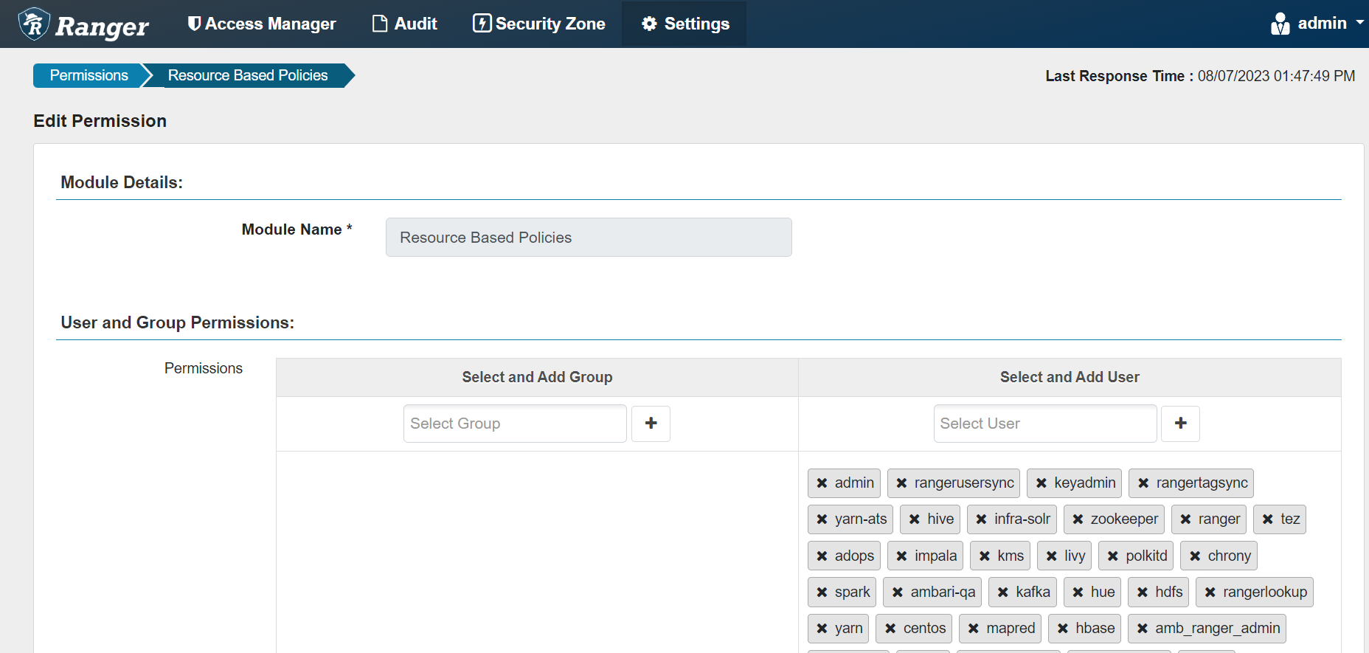
Task: Remove the kafka user tag
Action: click(1002, 592)
